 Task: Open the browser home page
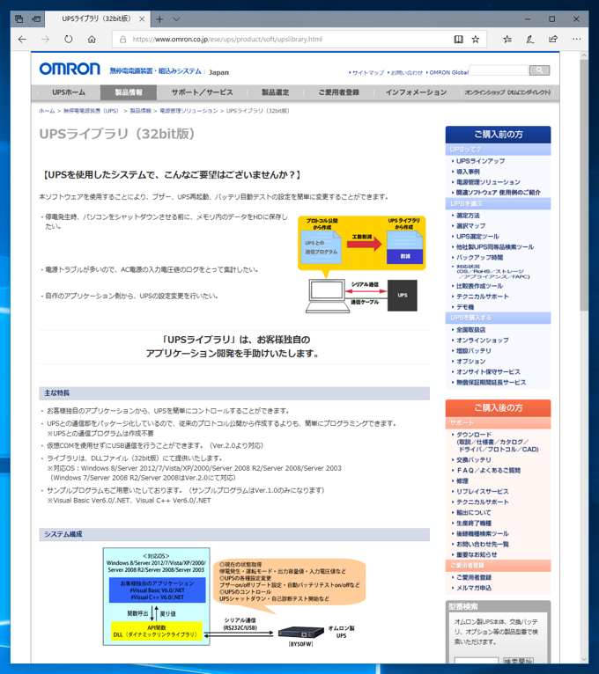(x=92, y=39)
